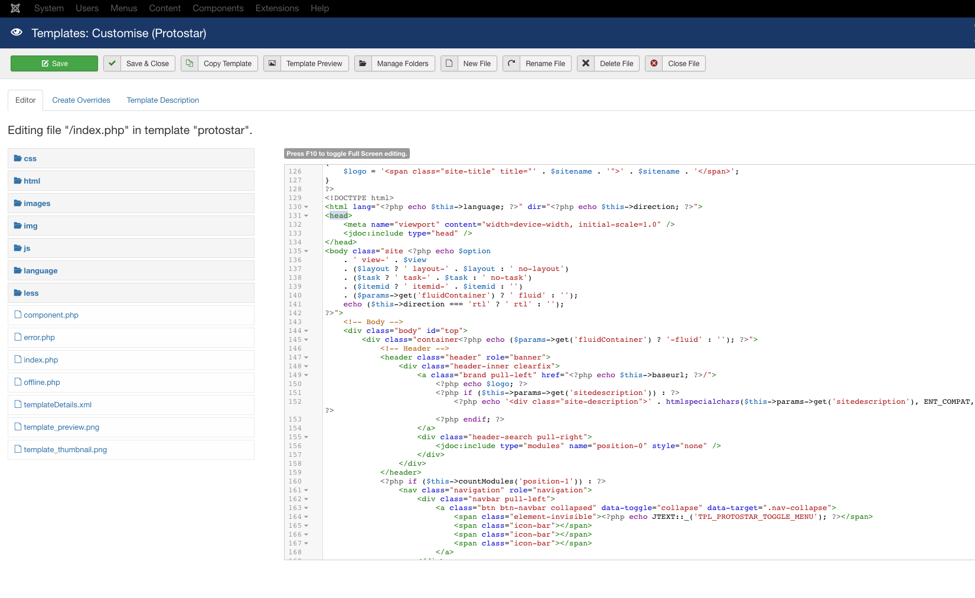This screenshot has width=975, height=598.
Task: Collapse code fold at line 161
Action: [x=306, y=491]
